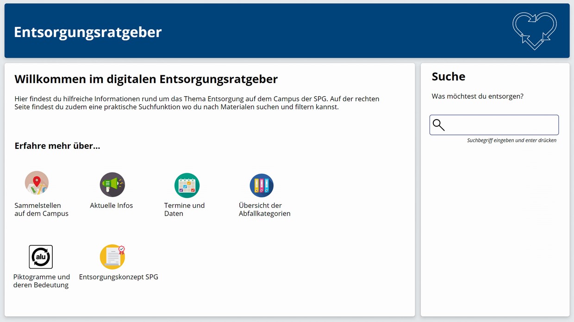Click the magnifying glass search icon

pyautogui.click(x=438, y=125)
